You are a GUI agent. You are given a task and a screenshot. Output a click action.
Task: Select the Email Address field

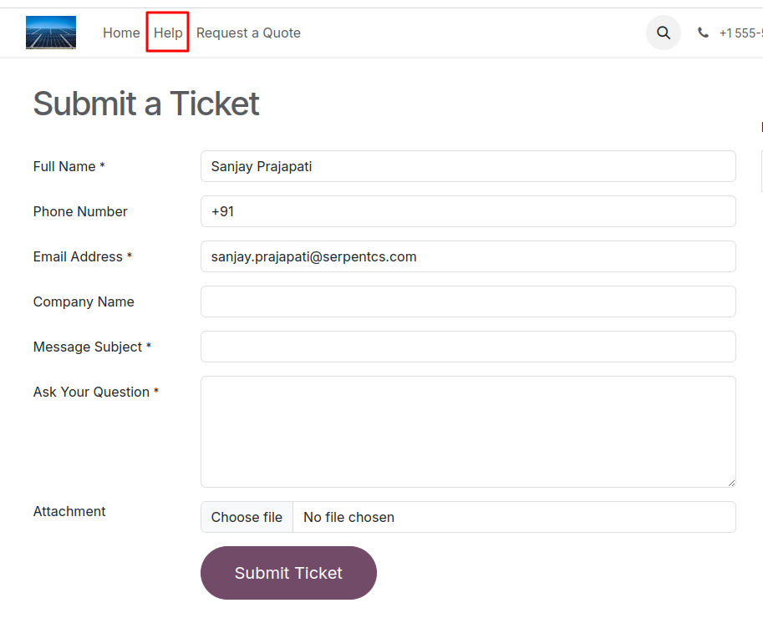(468, 256)
